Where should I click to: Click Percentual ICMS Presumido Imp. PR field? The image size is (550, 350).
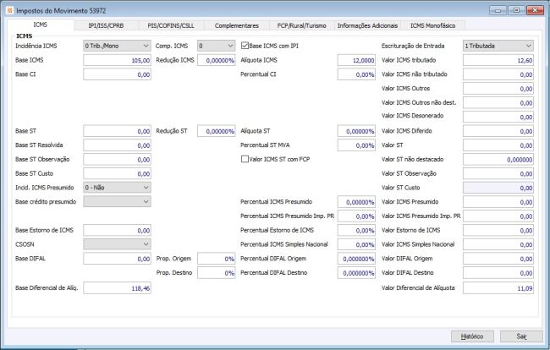click(356, 216)
